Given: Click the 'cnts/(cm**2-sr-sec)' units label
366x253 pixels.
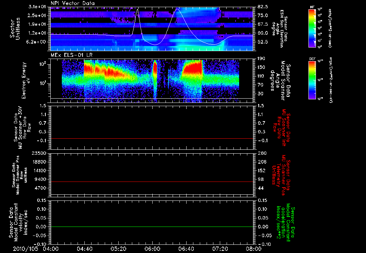Looking at the screenshot, I should coord(330,28).
